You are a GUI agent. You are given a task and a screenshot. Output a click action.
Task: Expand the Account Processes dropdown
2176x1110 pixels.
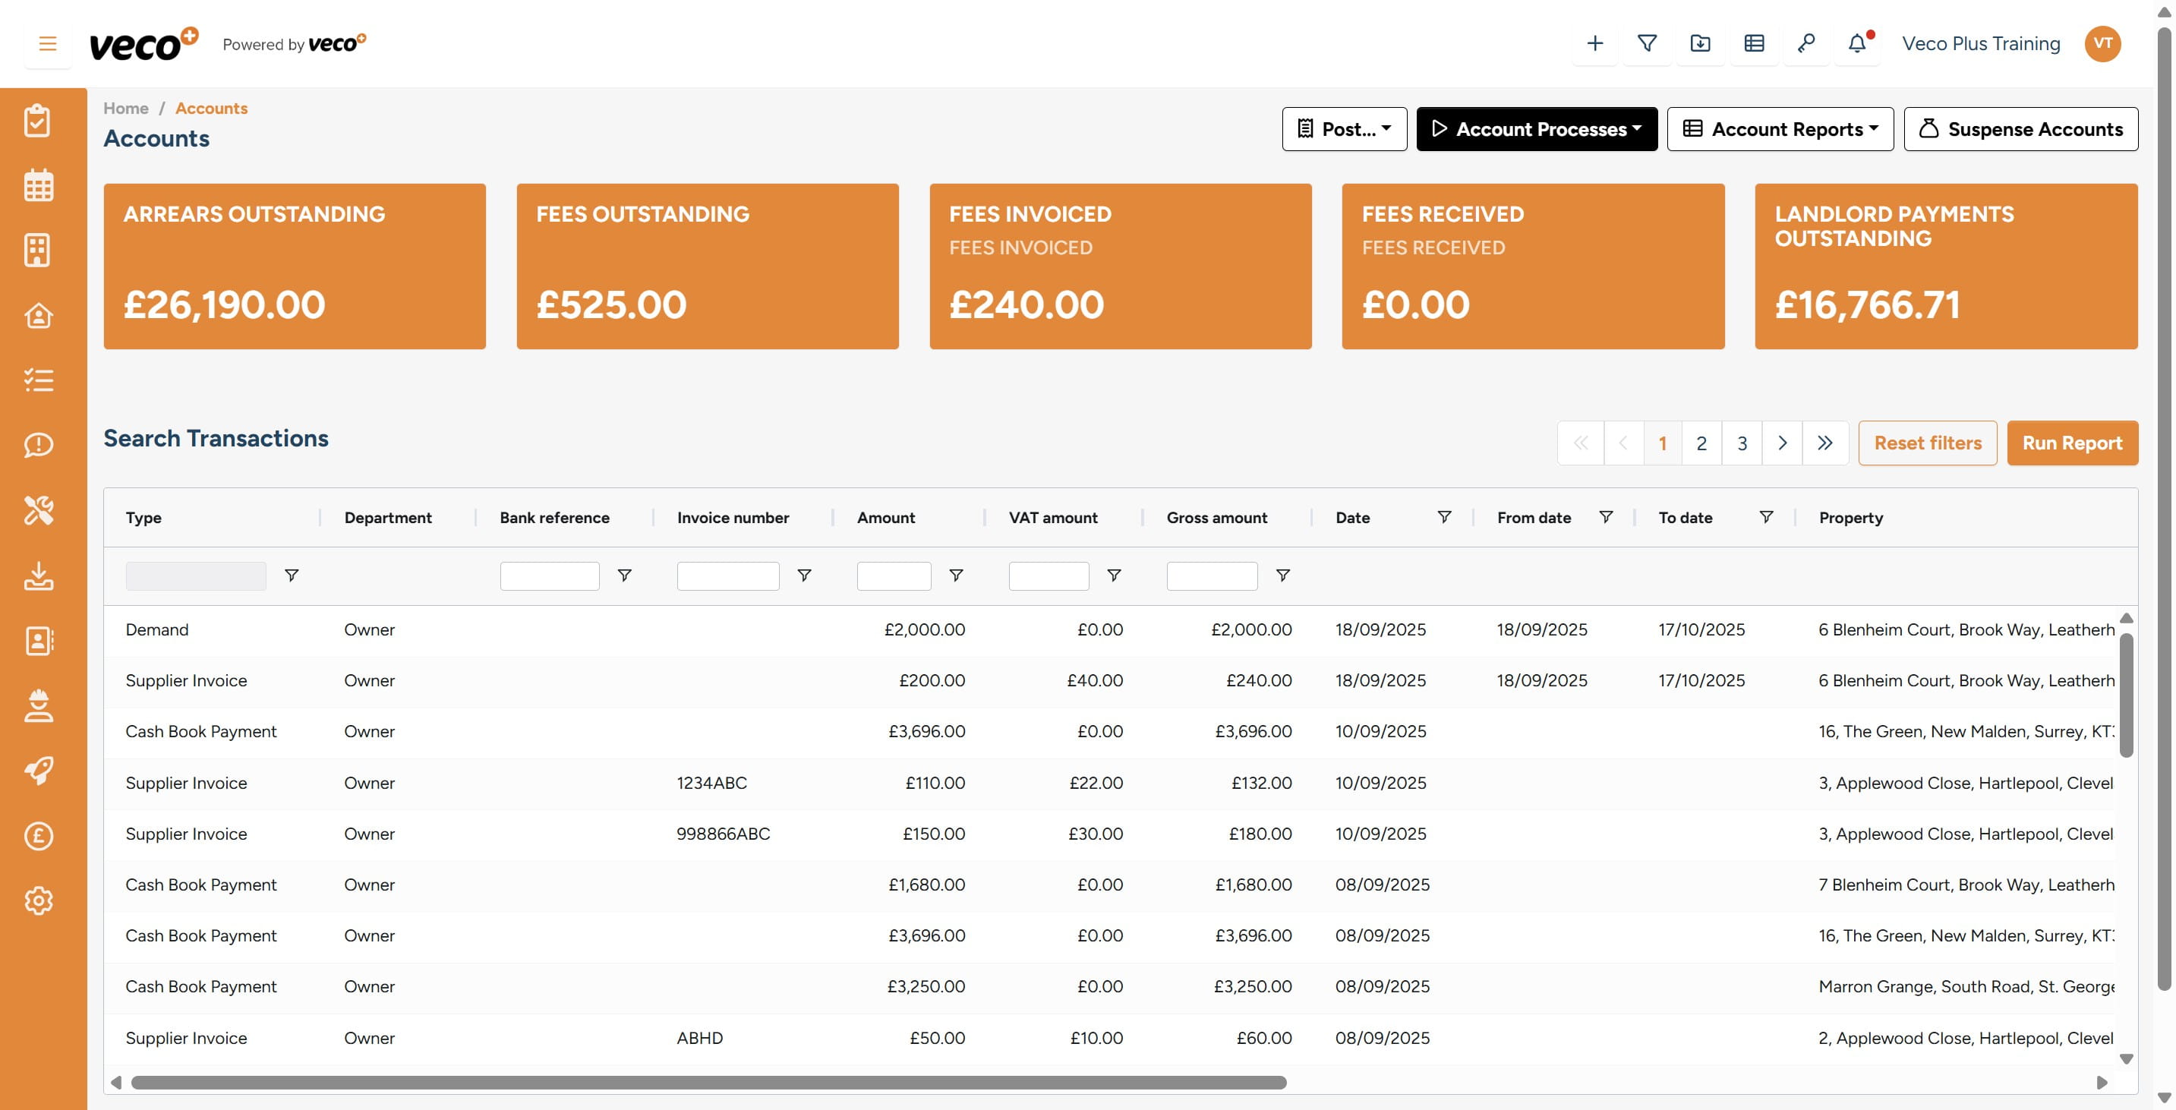click(x=1537, y=129)
